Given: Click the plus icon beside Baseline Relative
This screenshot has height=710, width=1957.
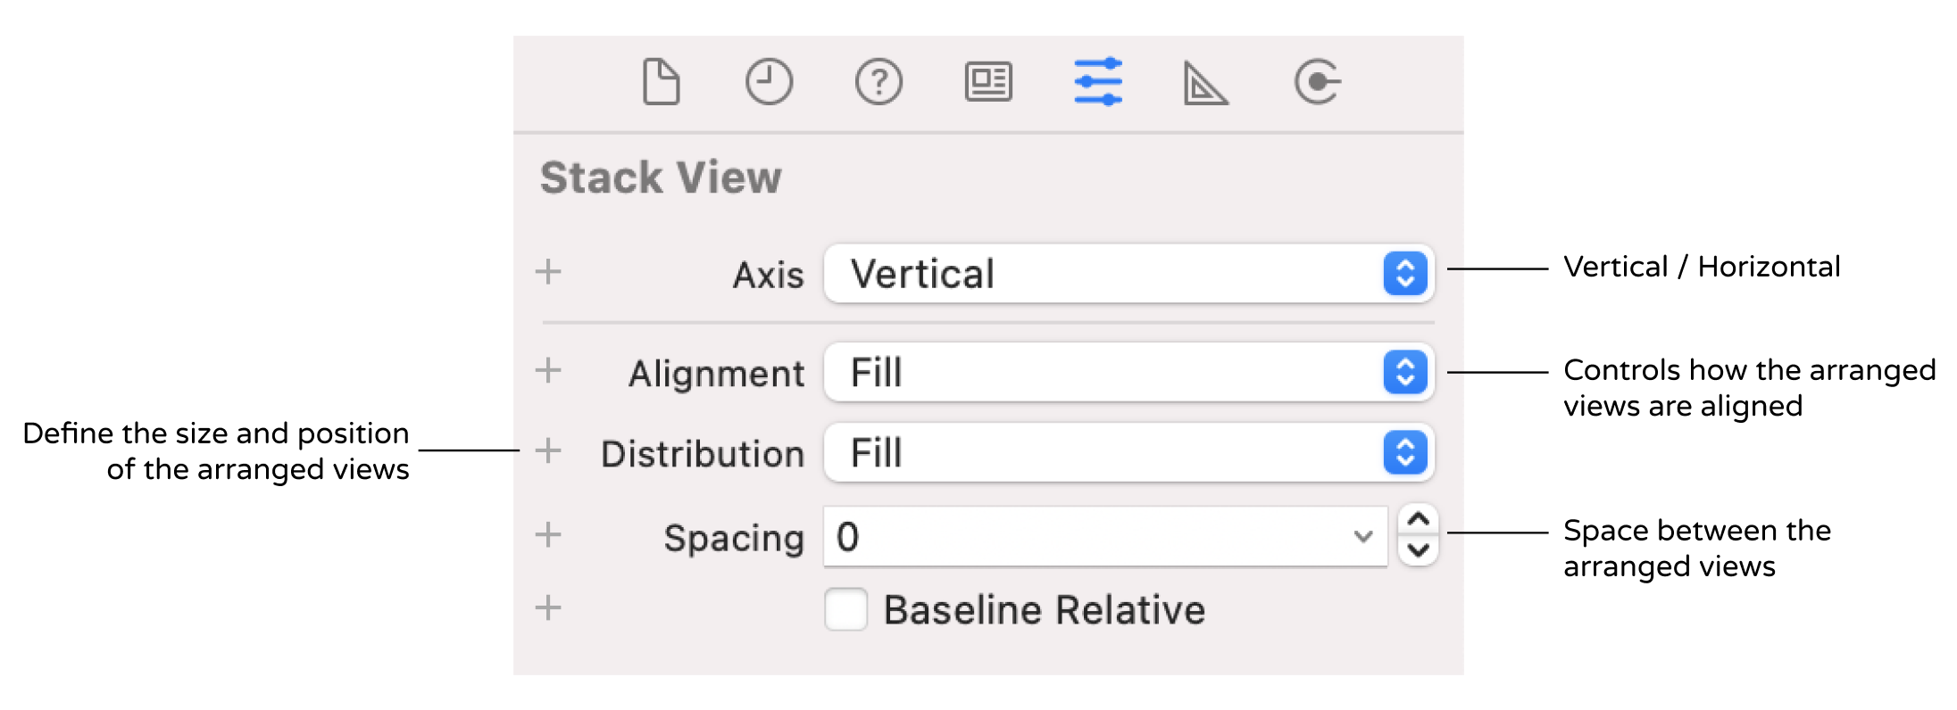Looking at the screenshot, I should click(548, 607).
